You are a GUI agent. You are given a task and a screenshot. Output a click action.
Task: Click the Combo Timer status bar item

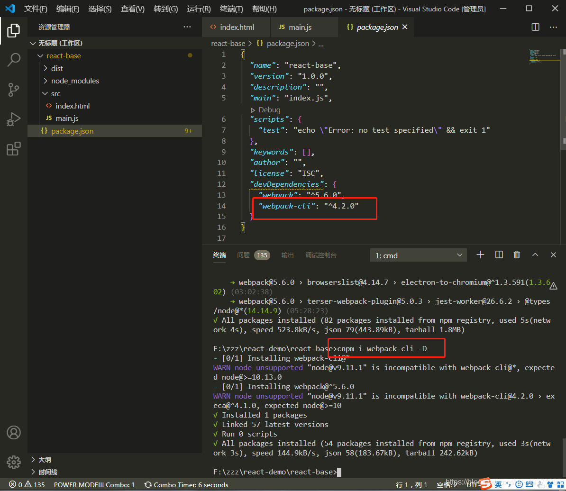tap(186, 484)
